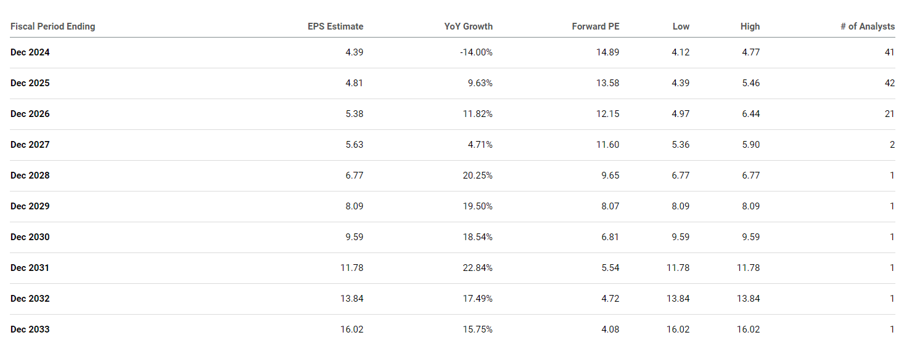Click the Dec 2031 row label
Image resolution: width=904 pixels, height=351 pixels.
coord(30,268)
